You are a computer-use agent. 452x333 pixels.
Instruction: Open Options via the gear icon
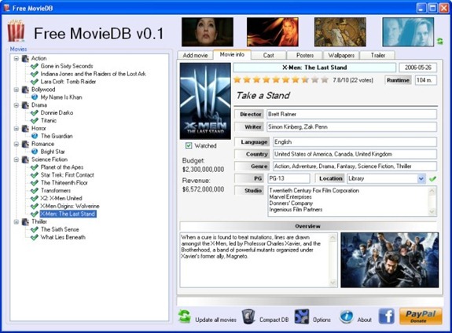coord(302,317)
